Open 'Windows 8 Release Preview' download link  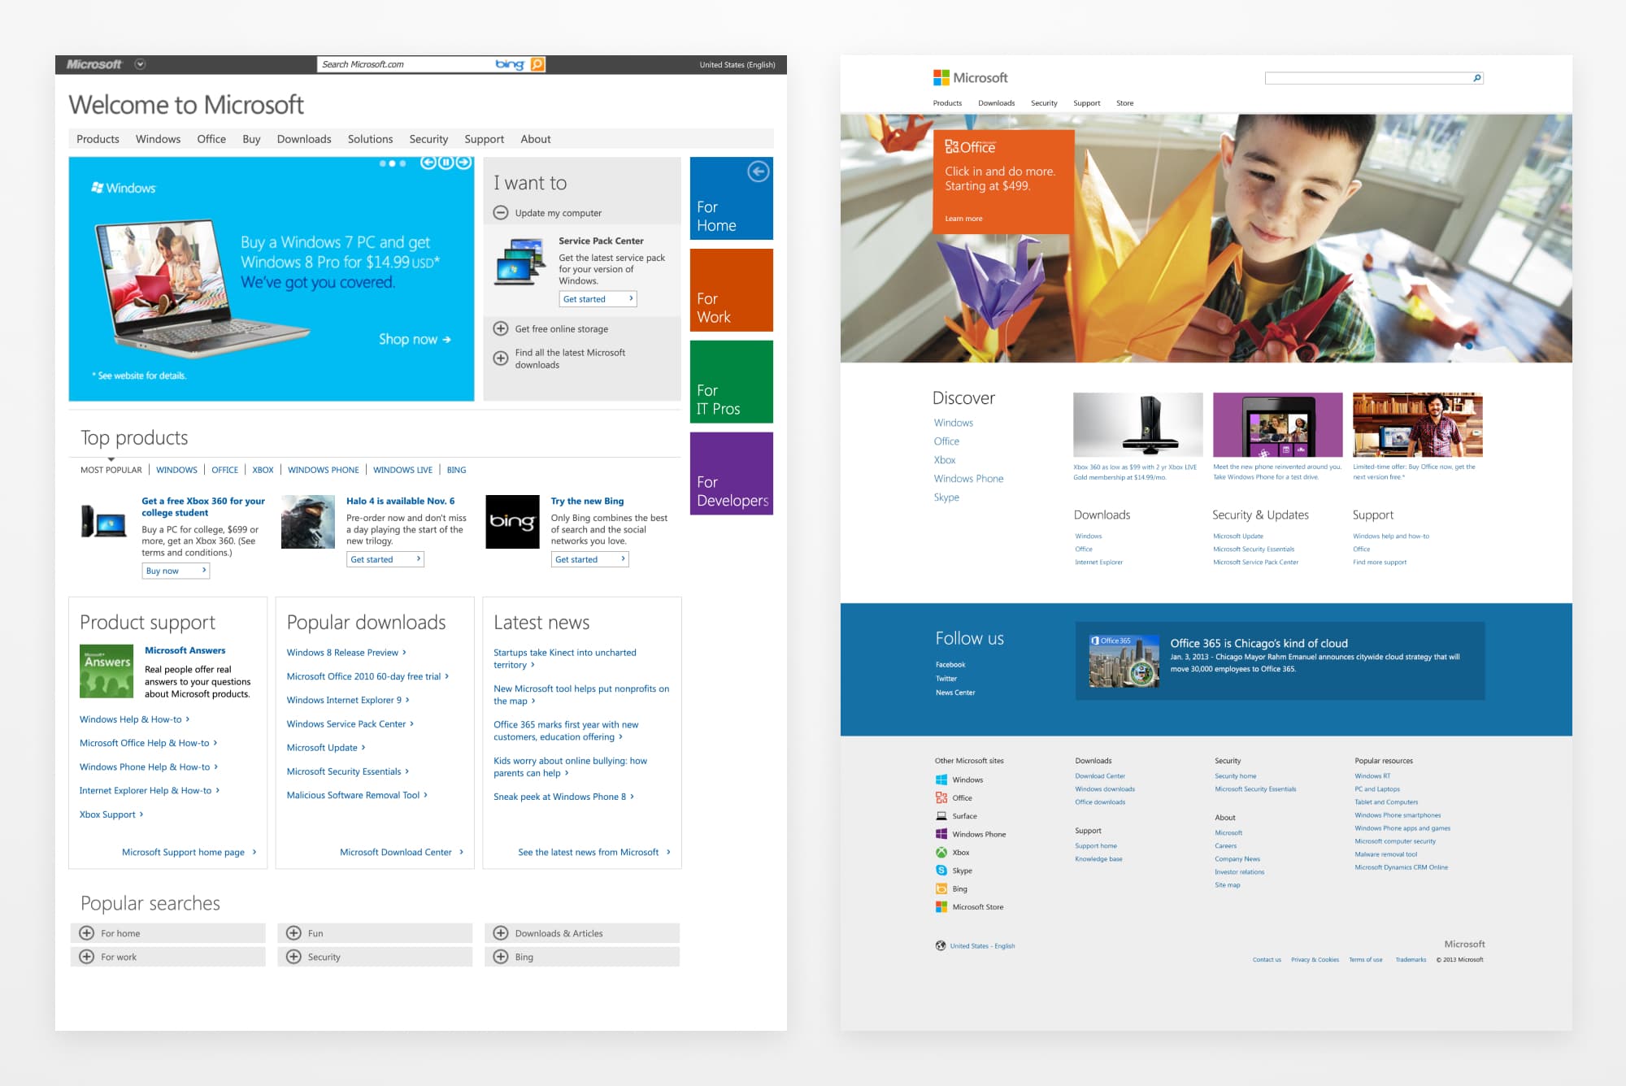[346, 653]
